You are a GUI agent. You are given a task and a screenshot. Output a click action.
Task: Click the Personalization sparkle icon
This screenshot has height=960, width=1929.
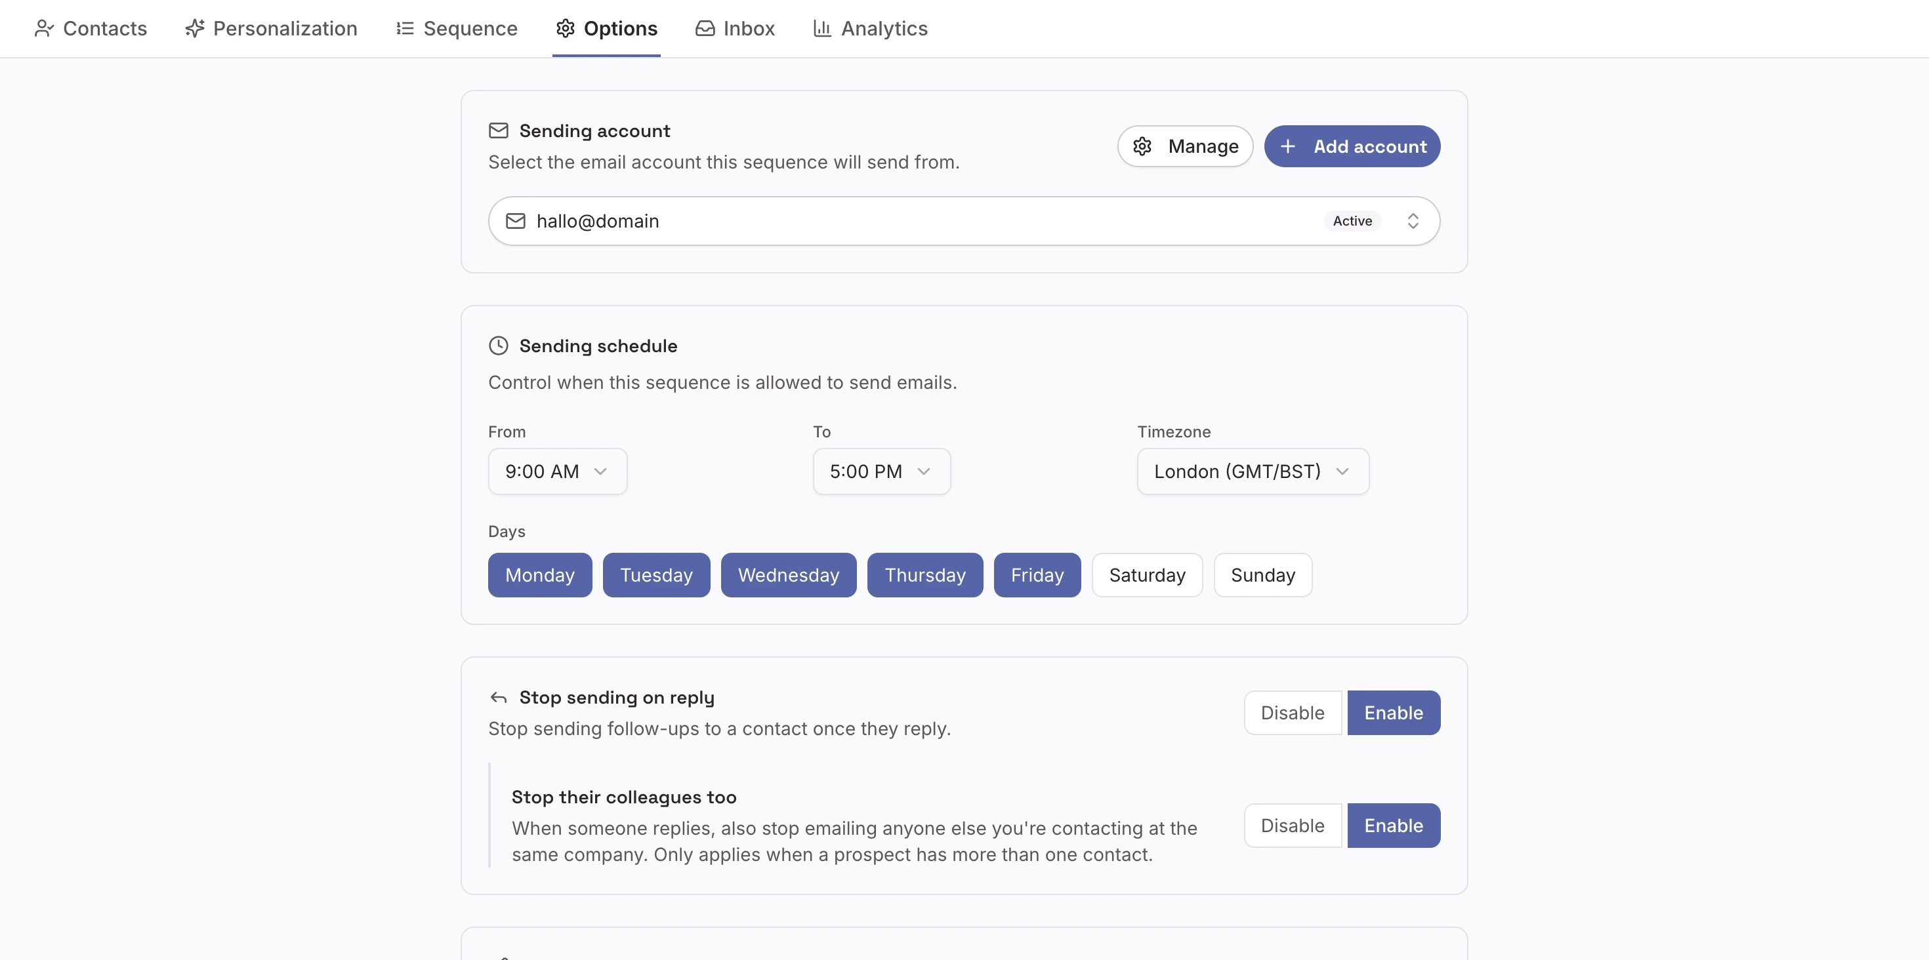195,28
